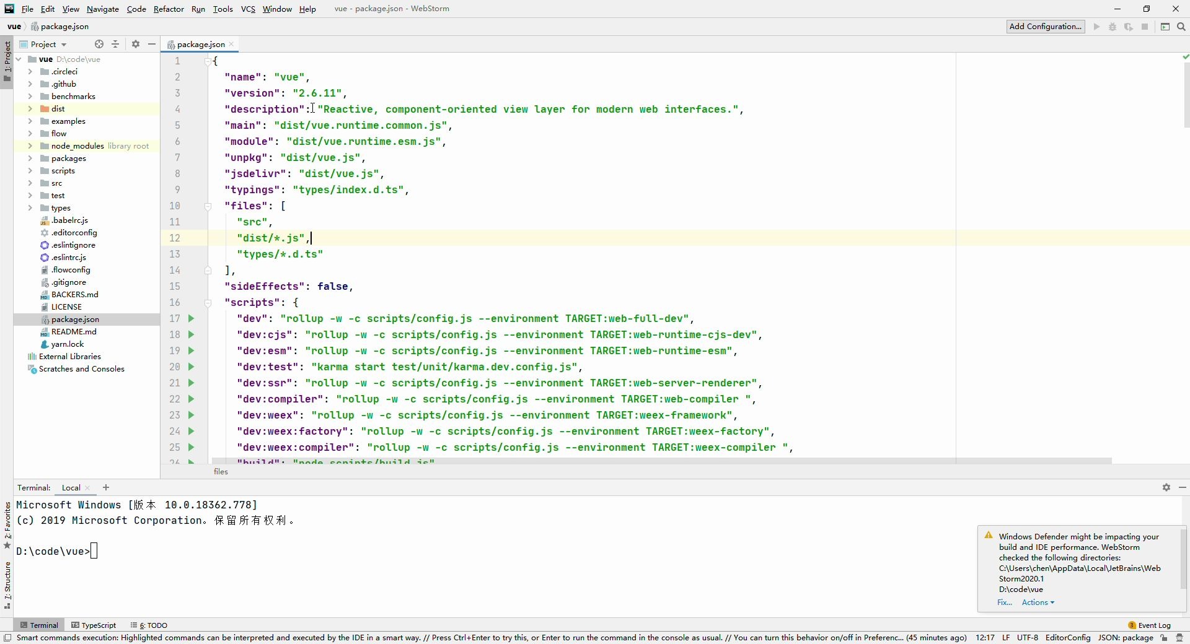Close the package.json editor tab

[x=231, y=44]
